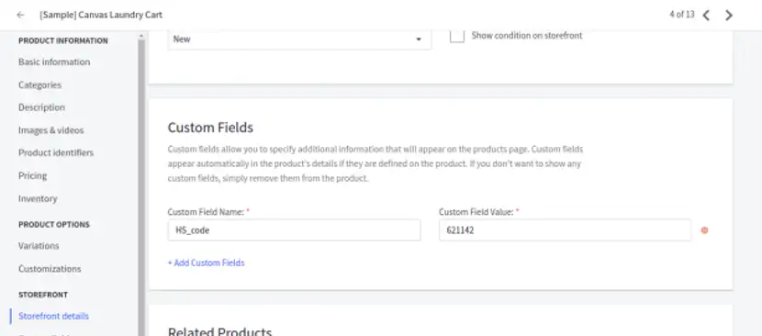Select Storefront details item
Screen dimensions: 762x336
(53, 316)
